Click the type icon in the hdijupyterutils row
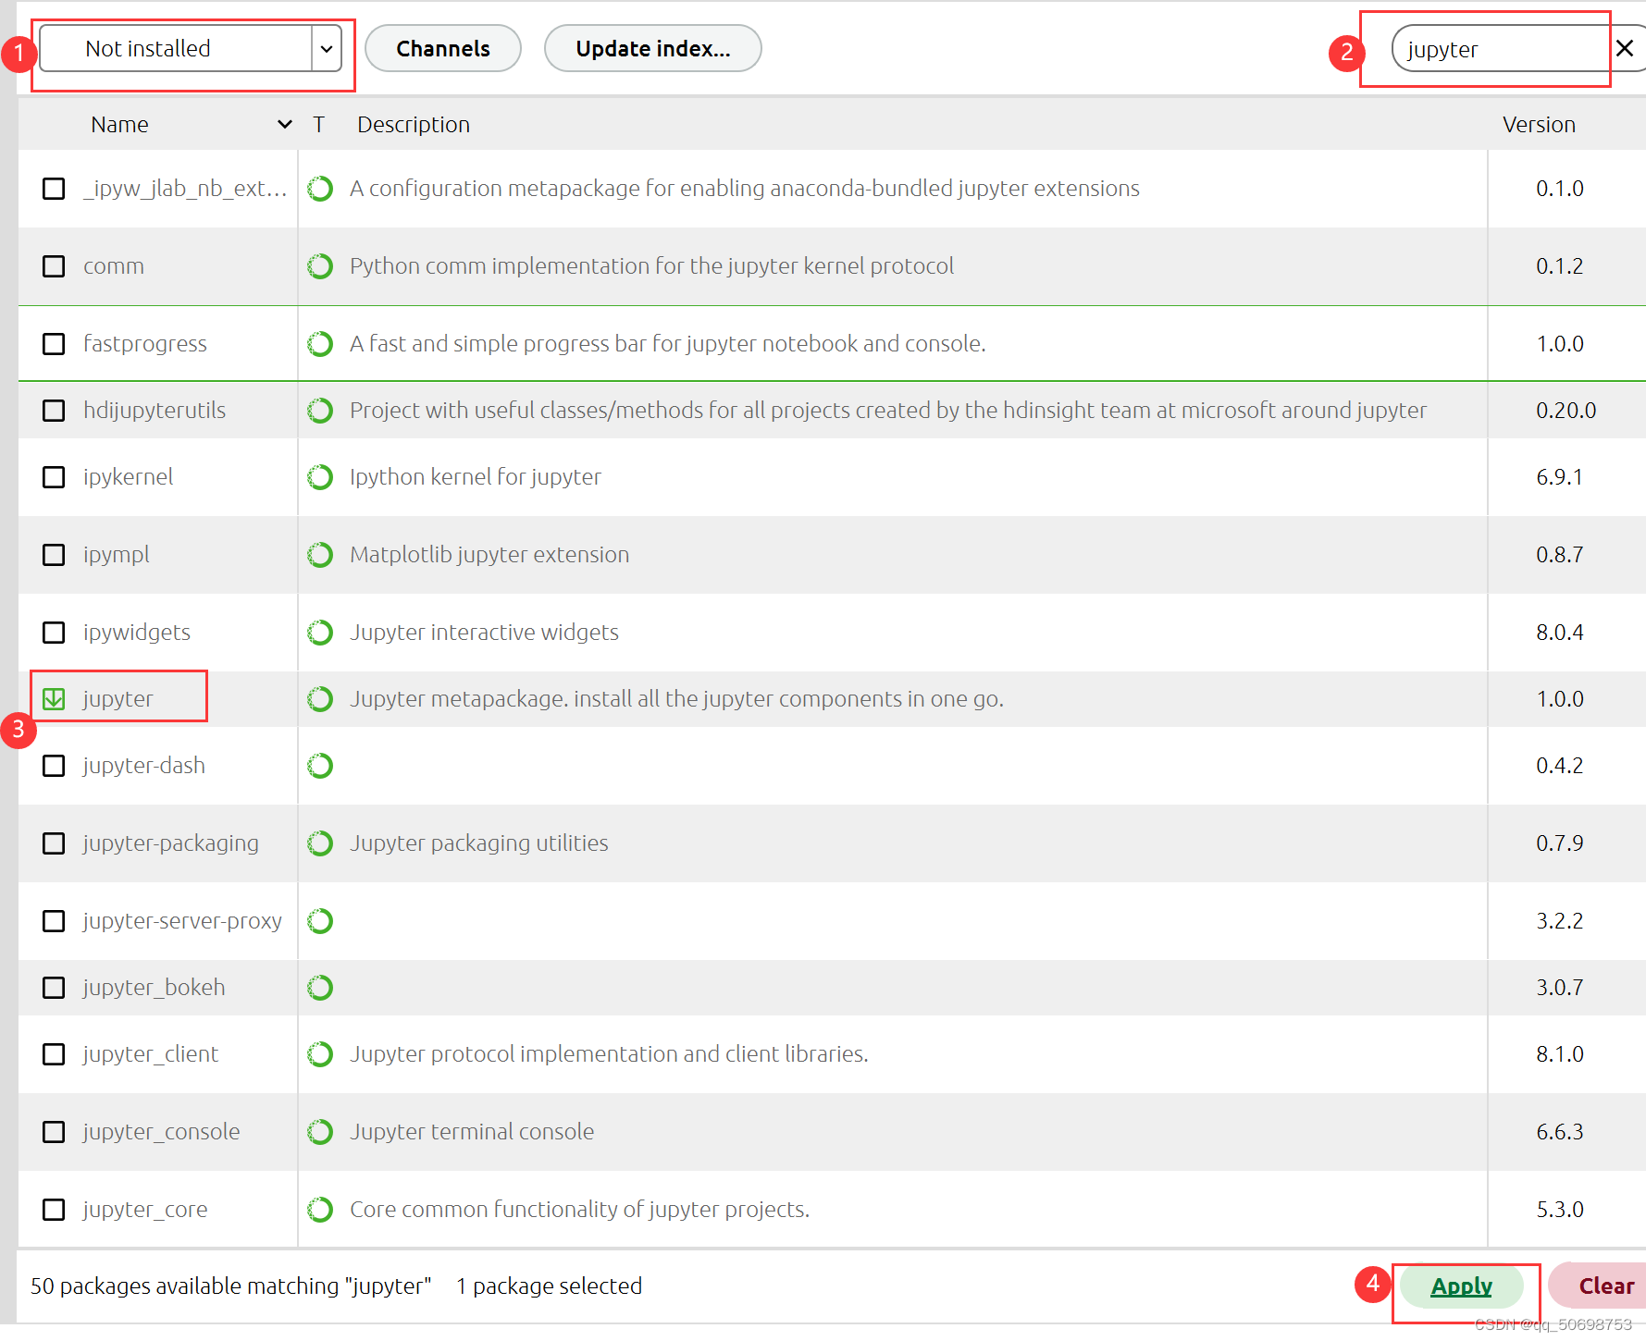This screenshot has width=1646, height=1341. [x=320, y=411]
